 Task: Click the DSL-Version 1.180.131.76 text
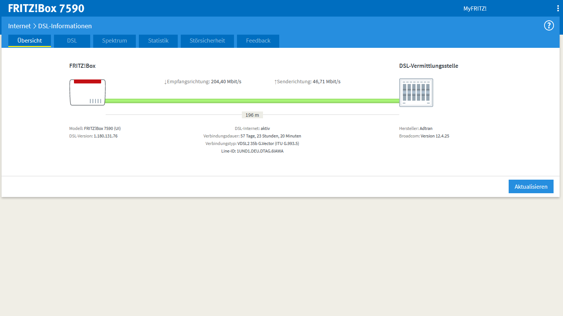click(93, 136)
